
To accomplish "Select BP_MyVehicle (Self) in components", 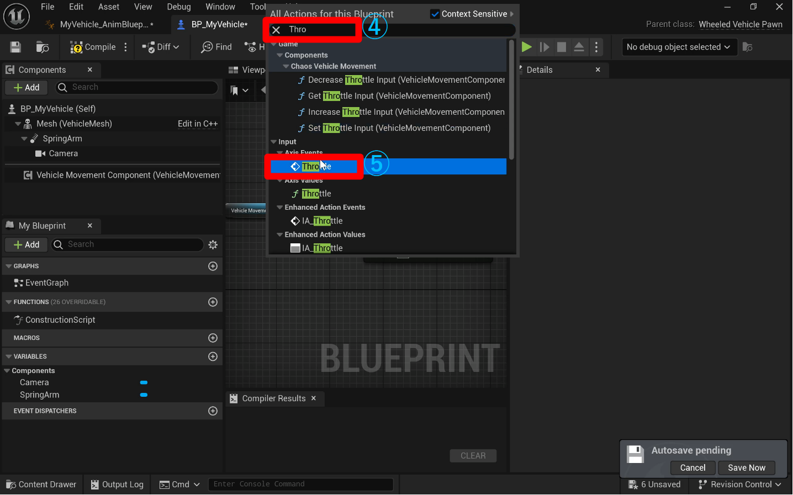I will [57, 109].
